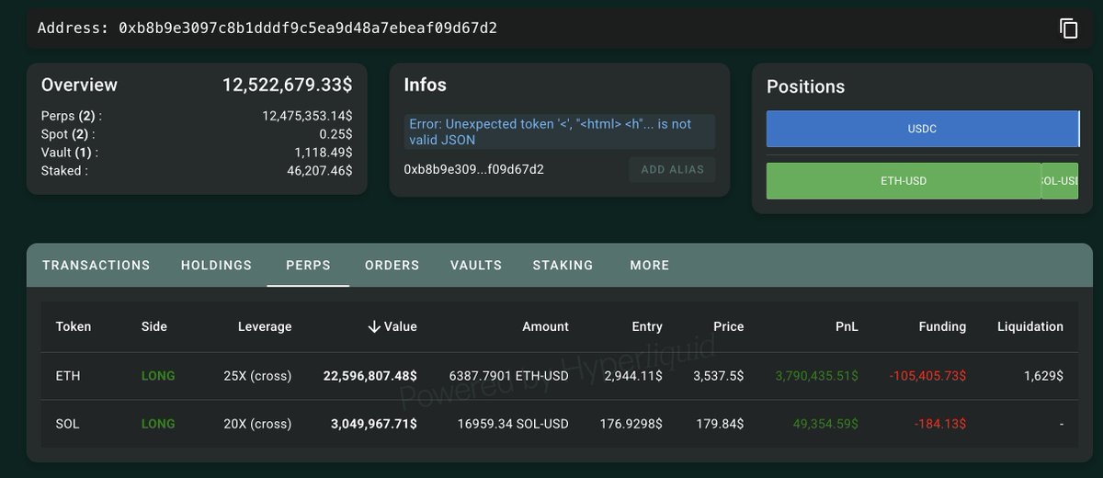Sort by the Liquidation column header
The image size is (1103, 478).
[1029, 326]
